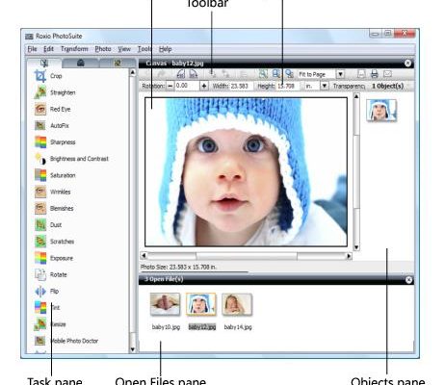Image resolution: width=445 pixels, height=385 pixels.
Task: Launch Mobile Photo Doctor
Action: coord(66,341)
